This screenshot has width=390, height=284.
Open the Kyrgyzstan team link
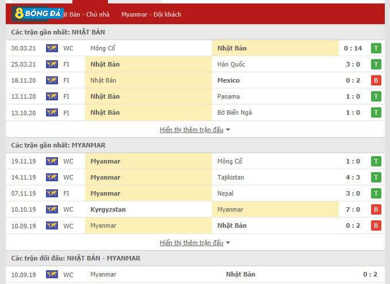click(x=108, y=209)
